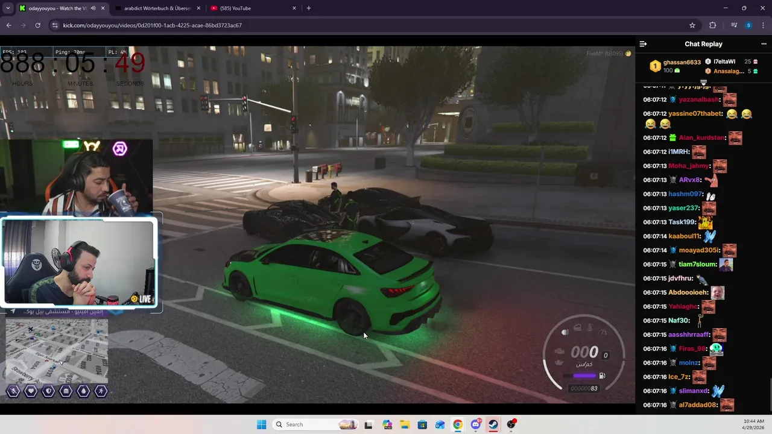This screenshot has height=434, width=772.
Task: Select ARvx8 in the chat replay
Action: (689, 180)
